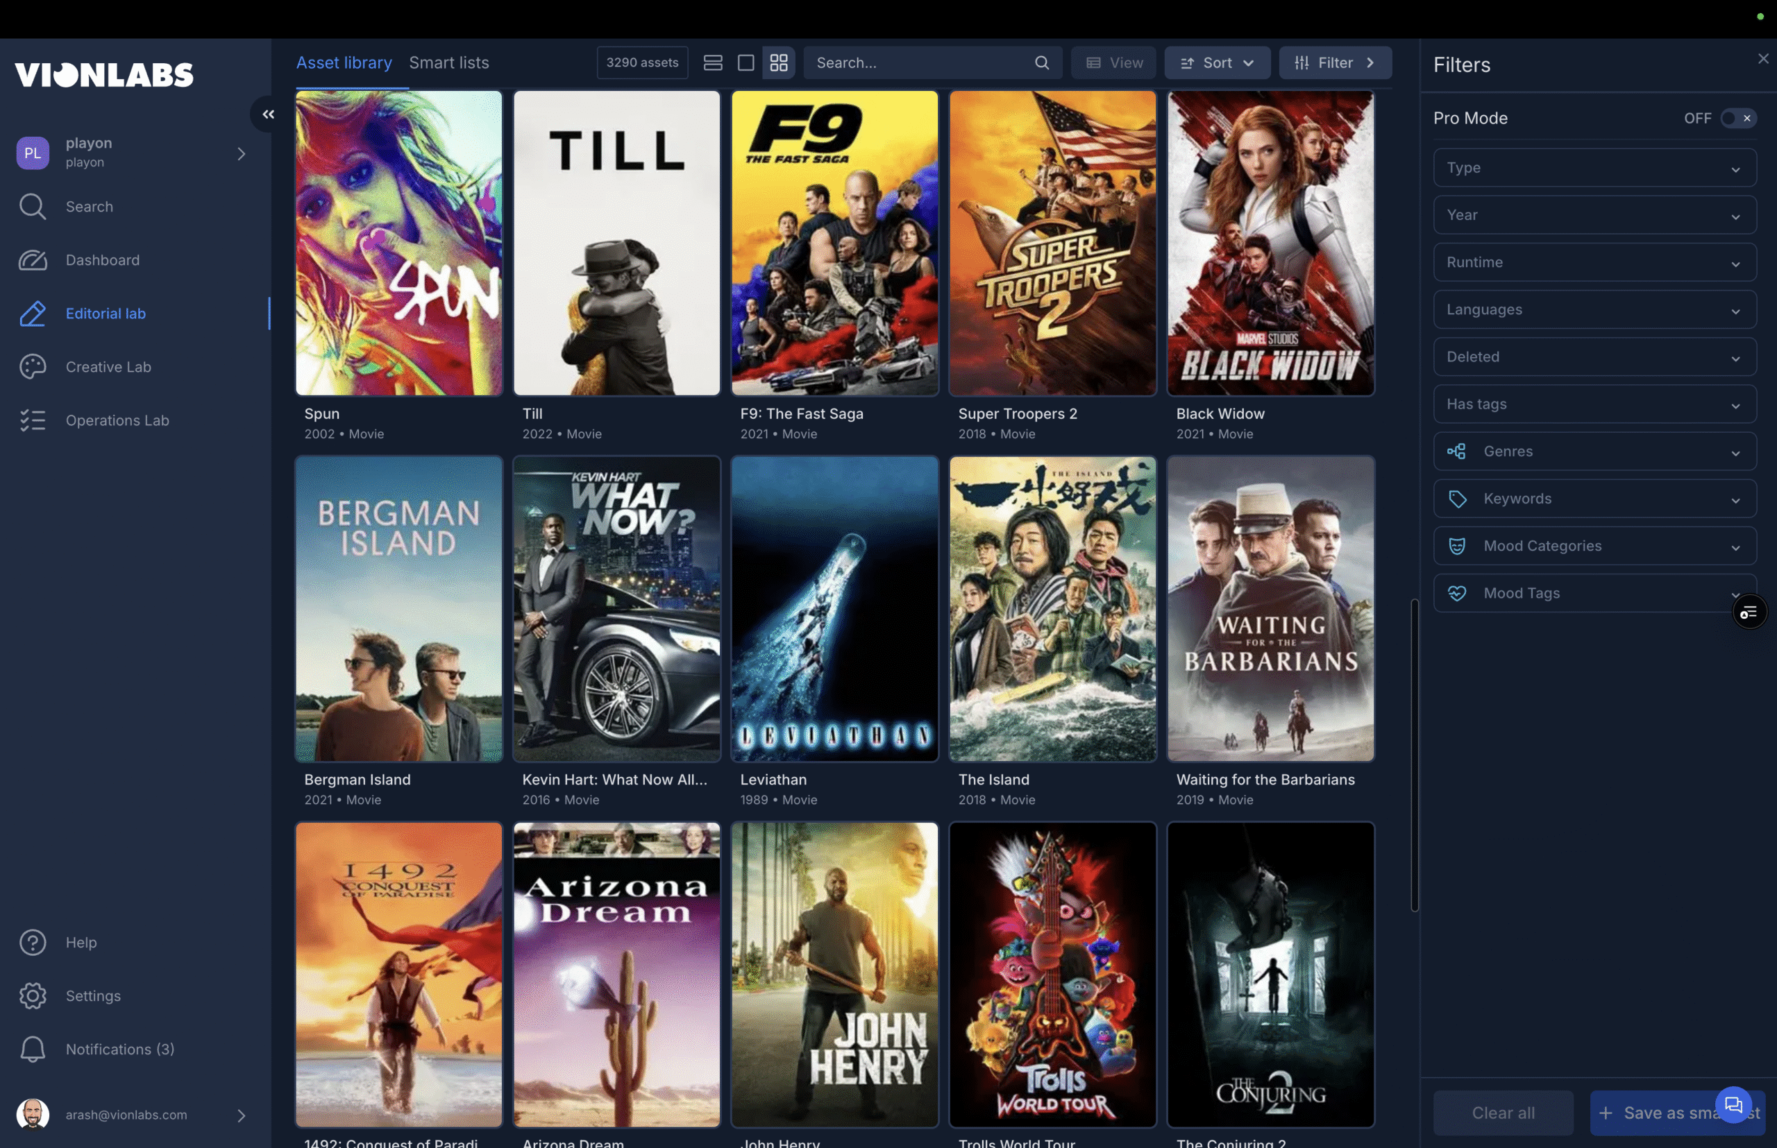Open the Trolls World Tour poster
Viewport: 1777px width, 1148px height.
point(1052,975)
